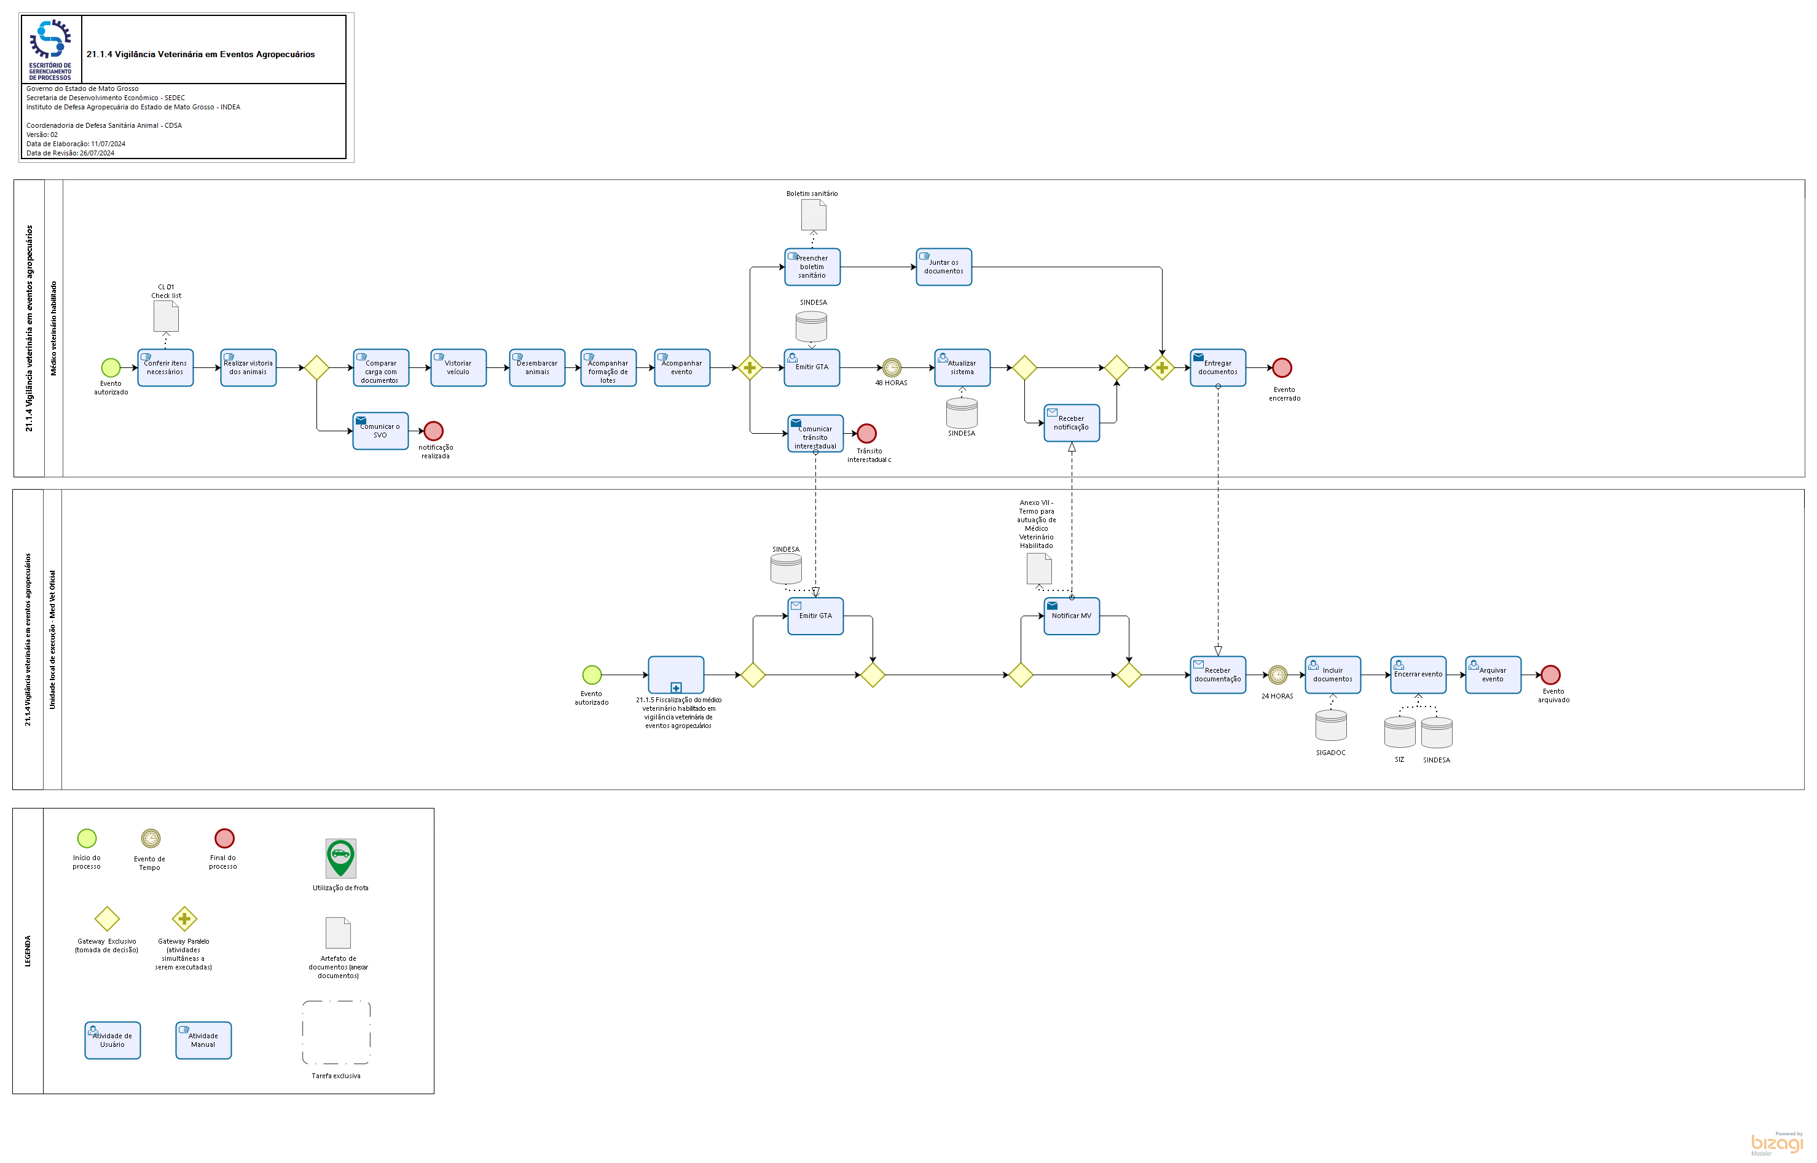The height and width of the screenshot is (1163, 1817).
Task: Select the Acompanhar evento task
Action: [x=682, y=368]
